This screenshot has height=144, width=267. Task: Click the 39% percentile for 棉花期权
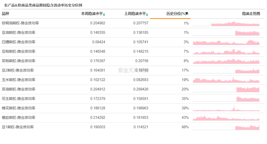(185, 108)
